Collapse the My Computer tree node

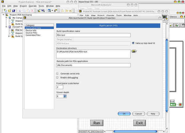click(x=6, y=18)
